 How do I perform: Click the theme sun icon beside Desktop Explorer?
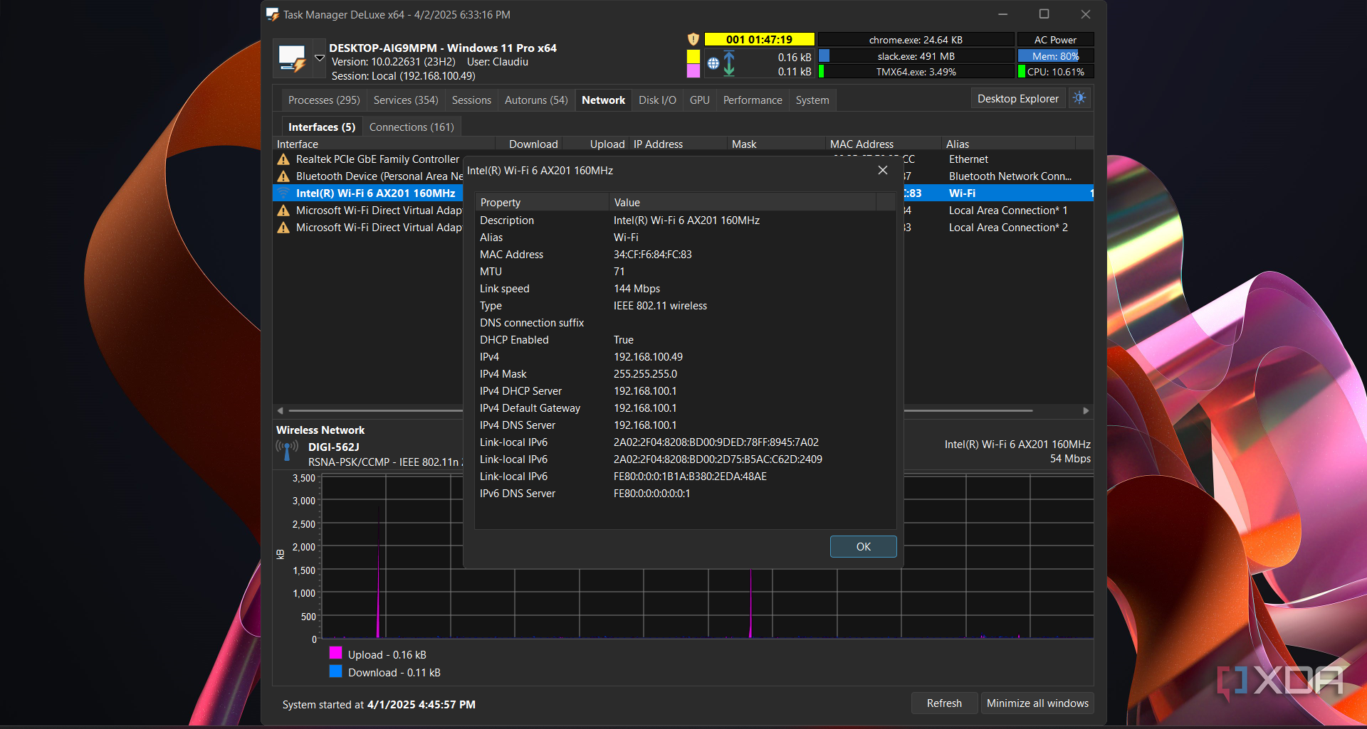point(1079,98)
